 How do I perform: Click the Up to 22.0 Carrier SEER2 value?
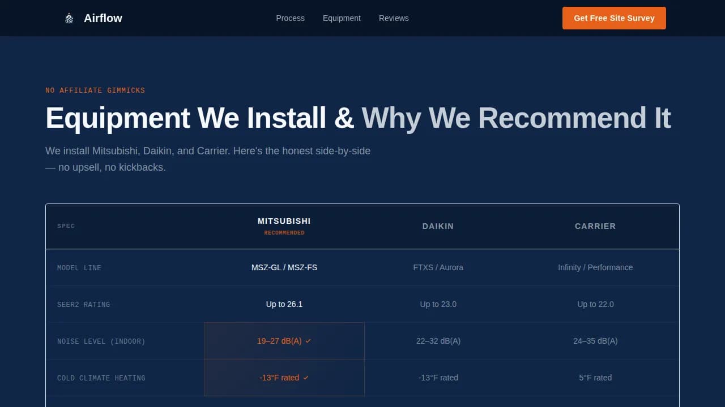[x=595, y=304]
